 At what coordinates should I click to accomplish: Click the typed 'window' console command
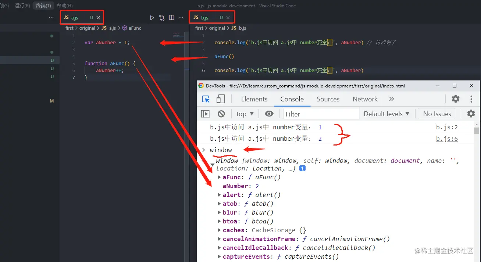tap(221, 150)
